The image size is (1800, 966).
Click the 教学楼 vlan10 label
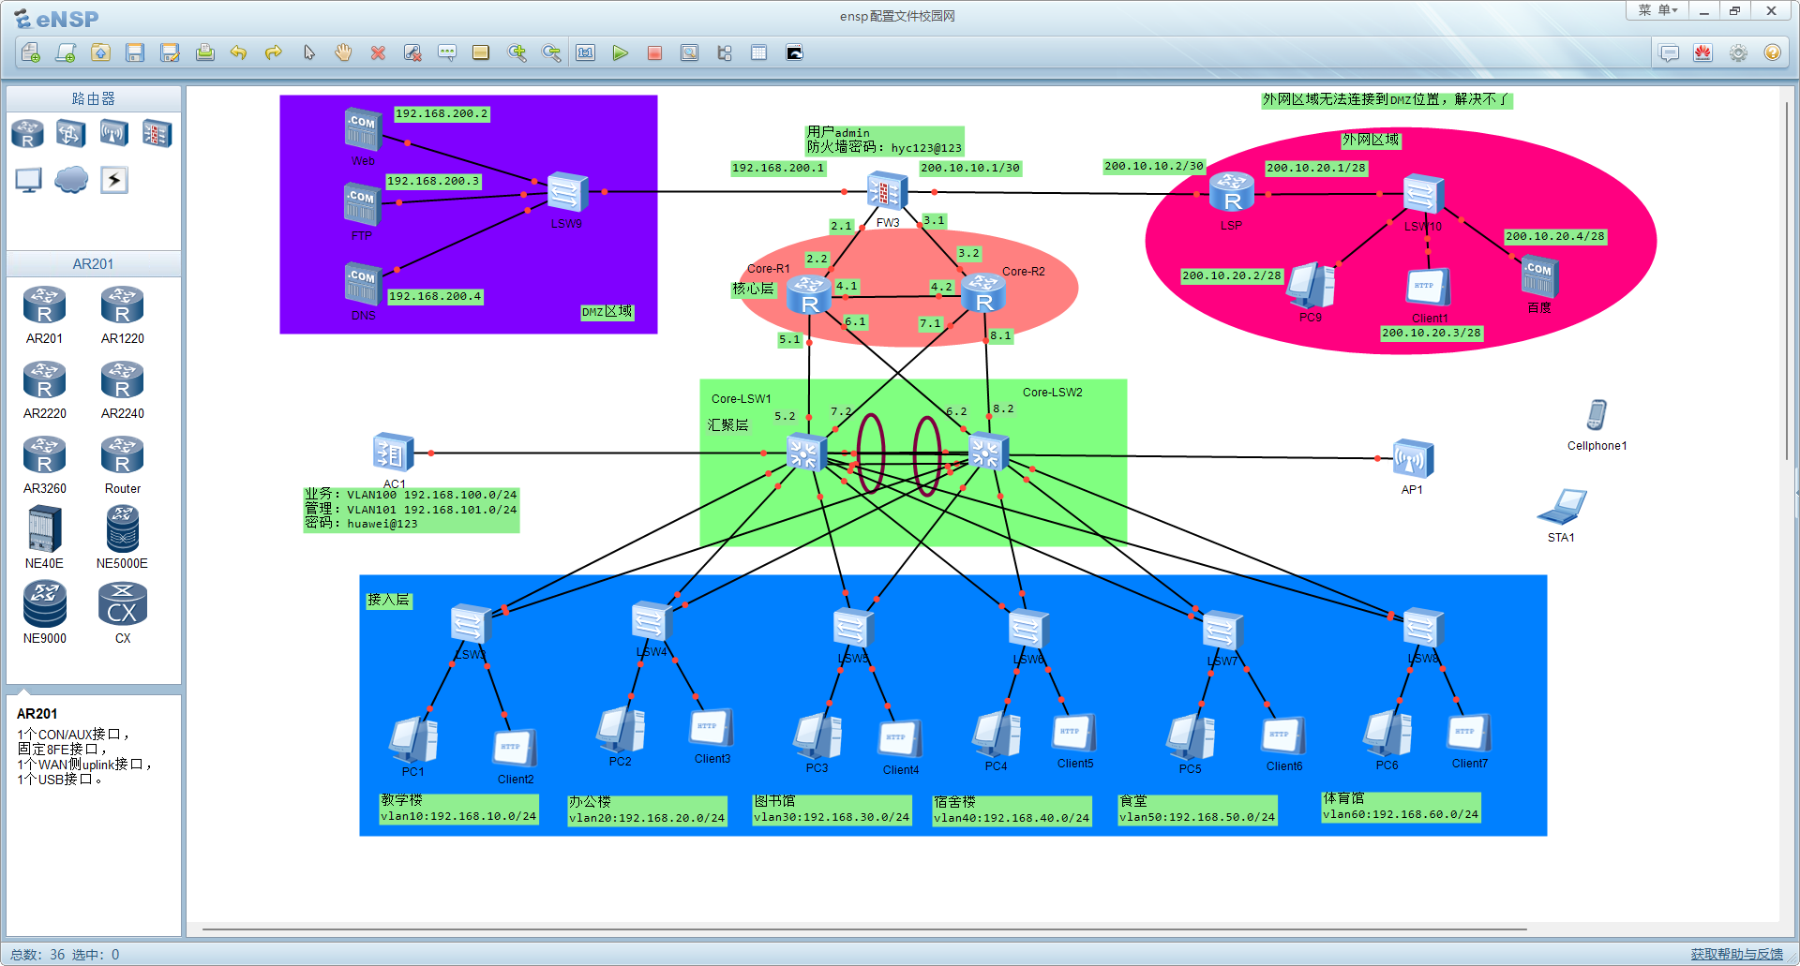click(458, 808)
